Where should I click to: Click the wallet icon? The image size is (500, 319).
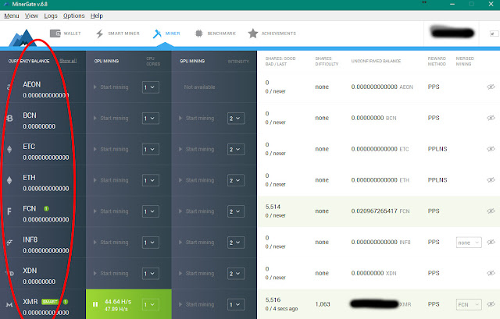click(55, 34)
